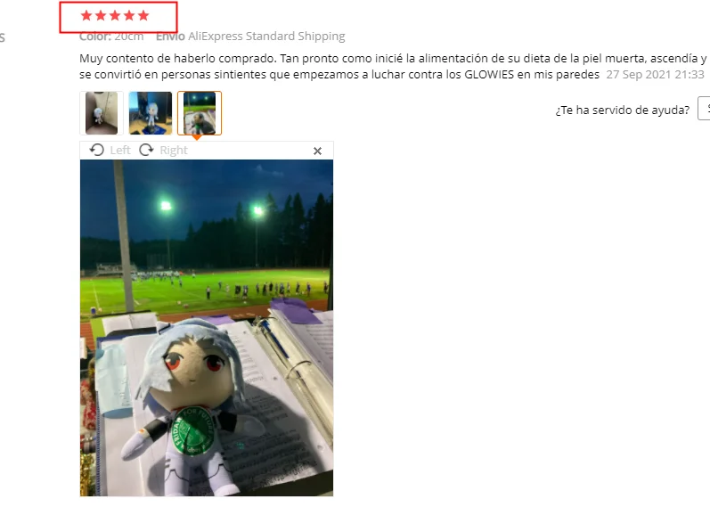Open the first review thumbnail photo
Image resolution: width=710 pixels, height=507 pixels.
pyautogui.click(x=102, y=113)
